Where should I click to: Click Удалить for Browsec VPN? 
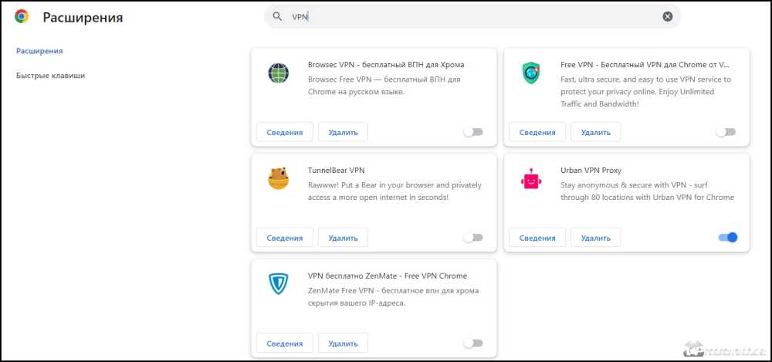tap(343, 132)
